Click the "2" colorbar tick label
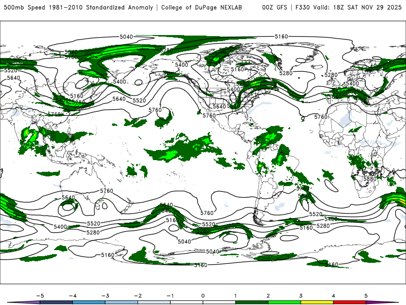This screenshot has height=305, width=406. 268,296
